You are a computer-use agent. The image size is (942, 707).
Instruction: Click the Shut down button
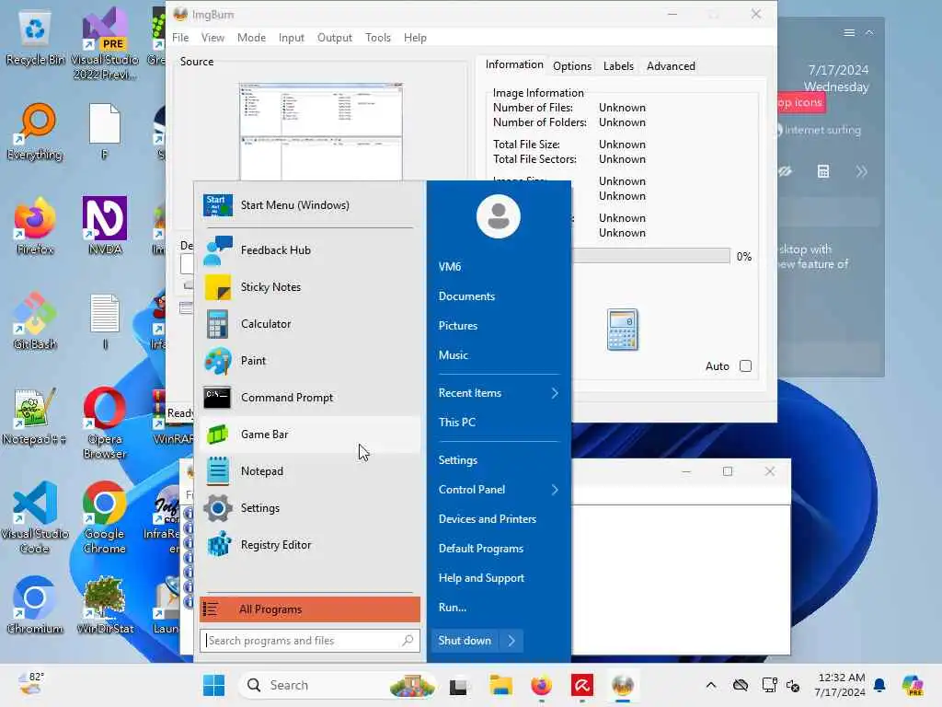click(x=465, y=641)
